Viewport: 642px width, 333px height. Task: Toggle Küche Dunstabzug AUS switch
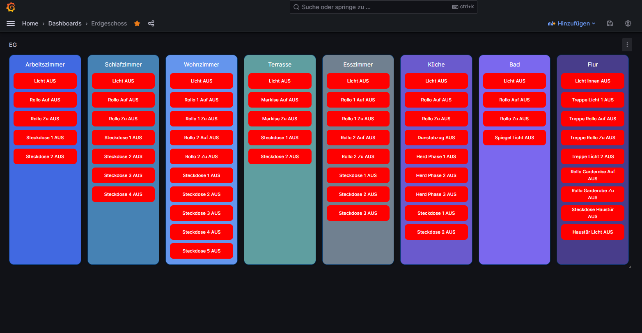[436, 138]
